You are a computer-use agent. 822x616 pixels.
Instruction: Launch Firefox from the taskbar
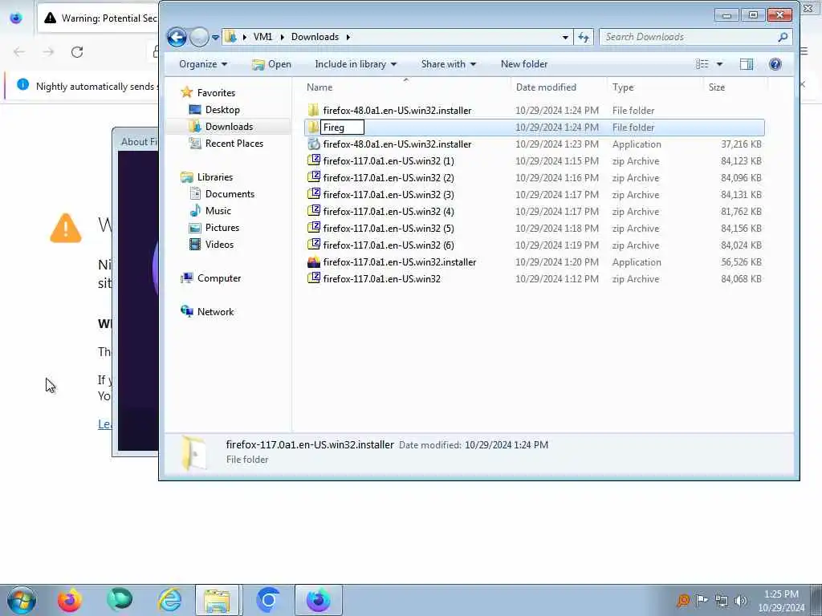point(69,600)
